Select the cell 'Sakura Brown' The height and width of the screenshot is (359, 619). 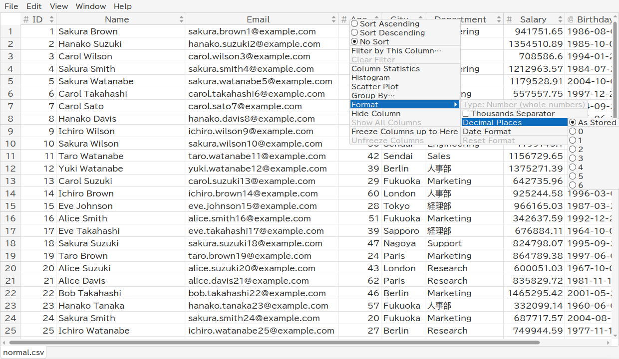121,31
